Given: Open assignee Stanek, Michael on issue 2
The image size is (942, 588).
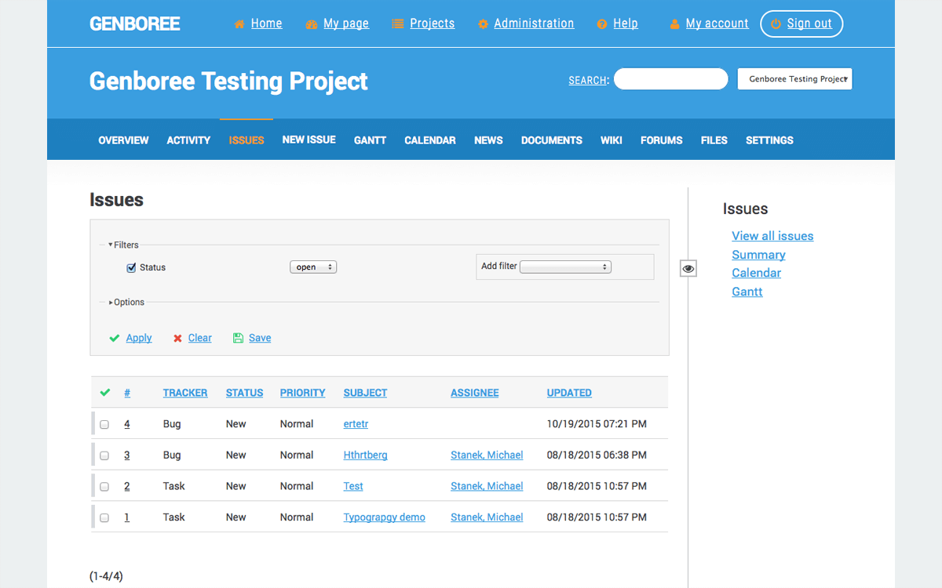Looking at the screenshot, I should [x=487, y=486].
